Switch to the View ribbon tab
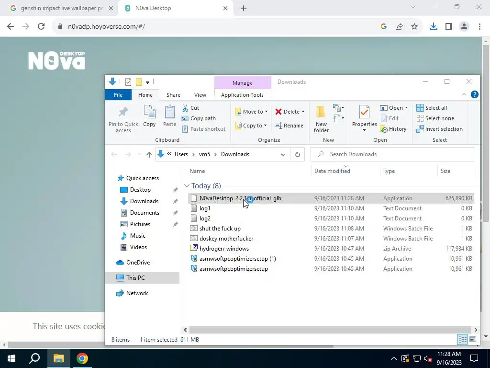 [x=200, y=95]
